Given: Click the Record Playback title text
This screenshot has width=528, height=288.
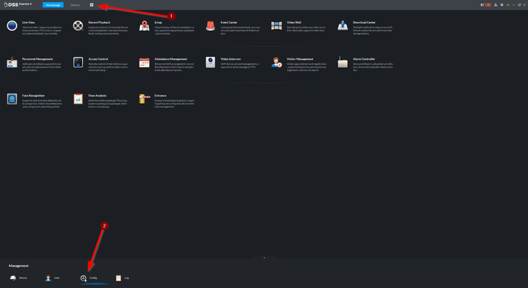Looking at the screenshot, I should click(x=100, y=22).
